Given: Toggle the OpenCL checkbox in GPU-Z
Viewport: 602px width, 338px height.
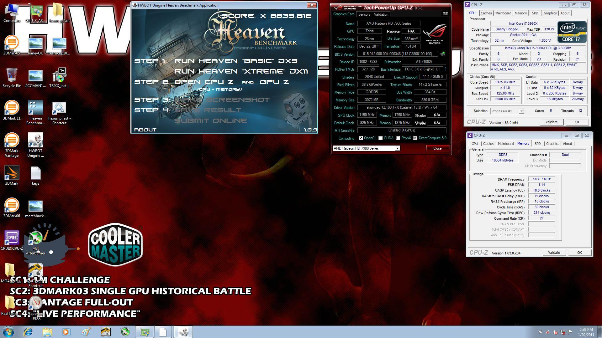Looking at the screenshot, I should [x=361, y=138].
